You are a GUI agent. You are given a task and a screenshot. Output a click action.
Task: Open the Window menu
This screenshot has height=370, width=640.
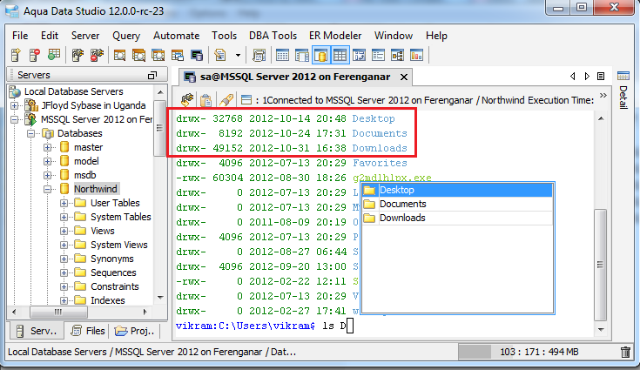[394, 36]
